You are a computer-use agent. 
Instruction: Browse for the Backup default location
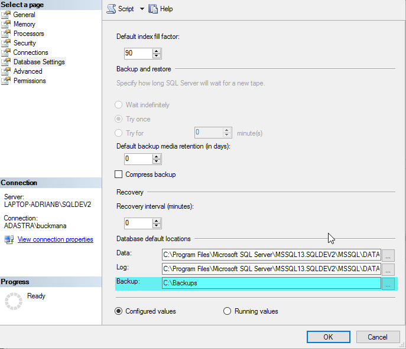pyautogui.click(x=388, y=284)
